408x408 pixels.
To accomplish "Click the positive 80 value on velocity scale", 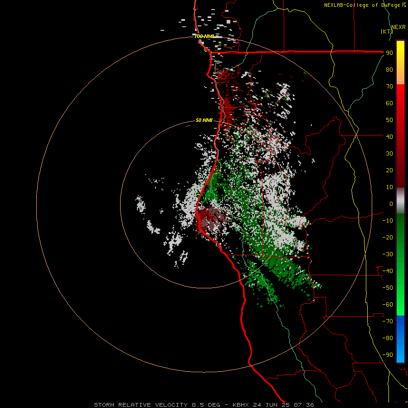I will point(389,69).
